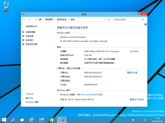Click 系统 breadcrumb in address bar
The height and width of the screenshot is (123, 165).
[72, 19]
